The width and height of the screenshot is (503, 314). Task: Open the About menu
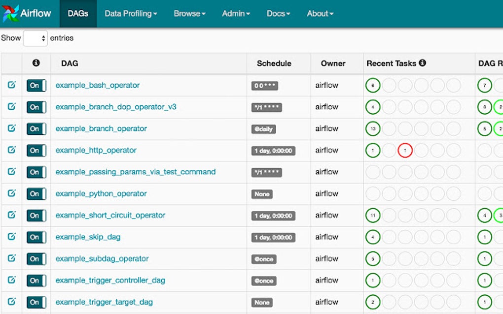click(x=320, y=13)
